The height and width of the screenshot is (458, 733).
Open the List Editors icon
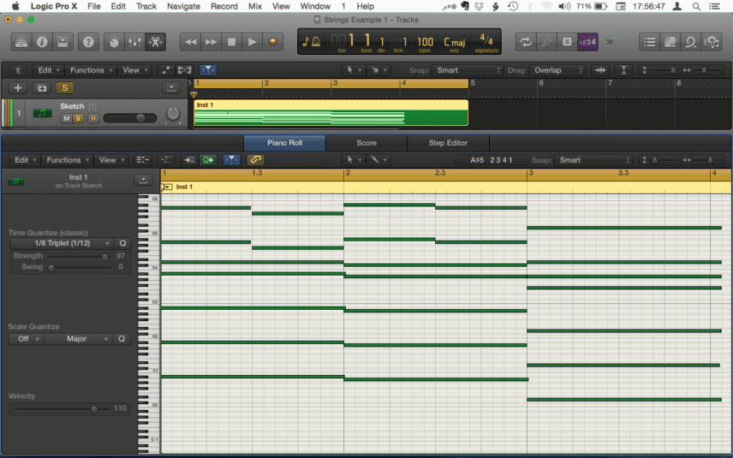click(649, 42)
